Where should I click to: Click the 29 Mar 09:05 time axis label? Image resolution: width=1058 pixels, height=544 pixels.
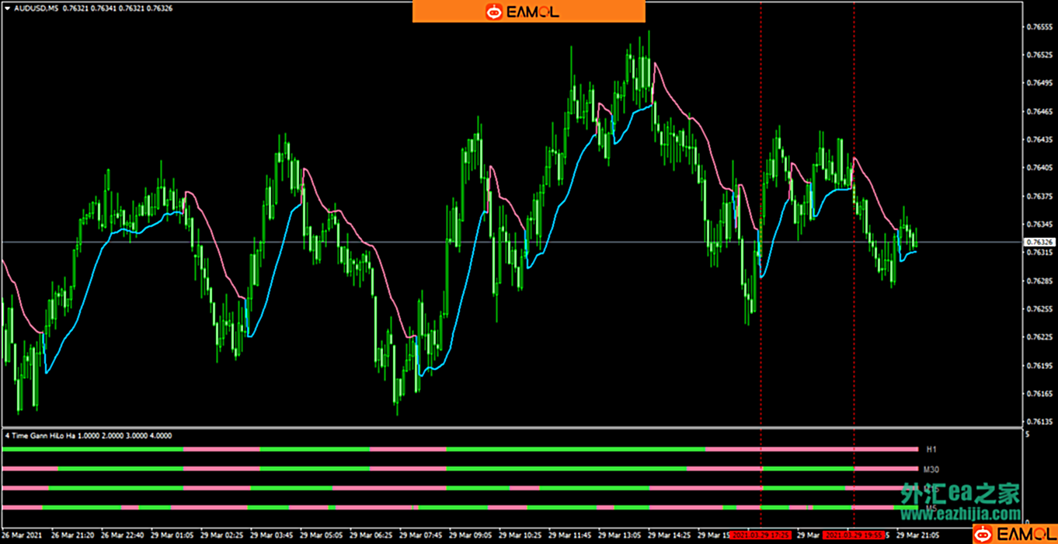click(x=470, y=535)
